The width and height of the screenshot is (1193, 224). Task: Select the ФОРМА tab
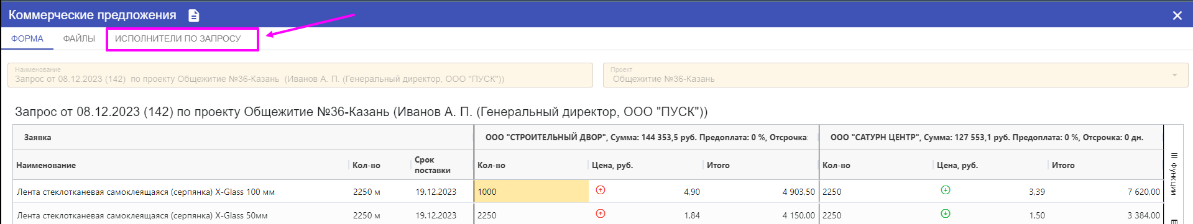[x=27, y=38]
